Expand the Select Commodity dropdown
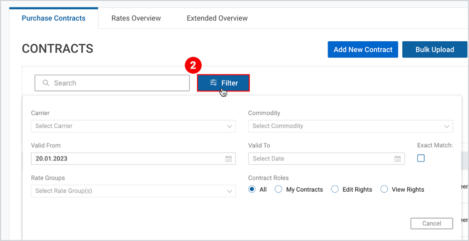The image size is (469, 241). point(350,126)
